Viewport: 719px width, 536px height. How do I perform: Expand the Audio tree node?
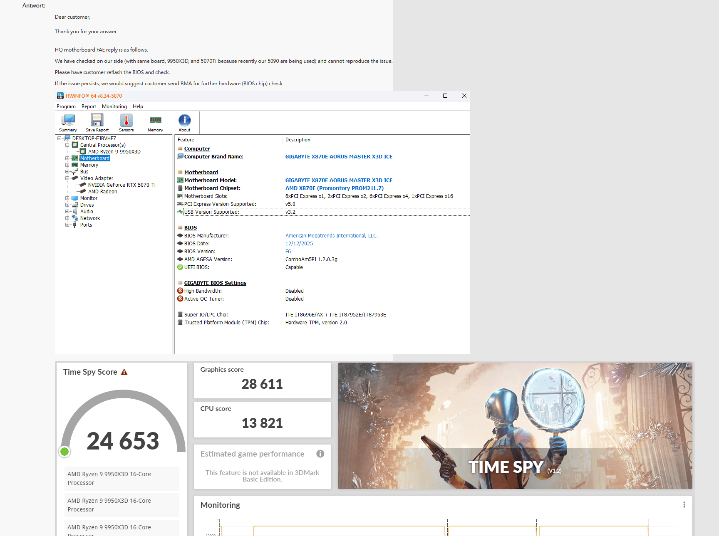click(67, 212)
